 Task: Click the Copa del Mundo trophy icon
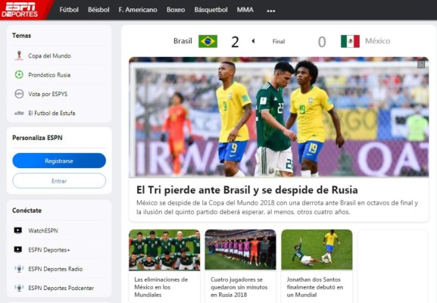[19, 56]
